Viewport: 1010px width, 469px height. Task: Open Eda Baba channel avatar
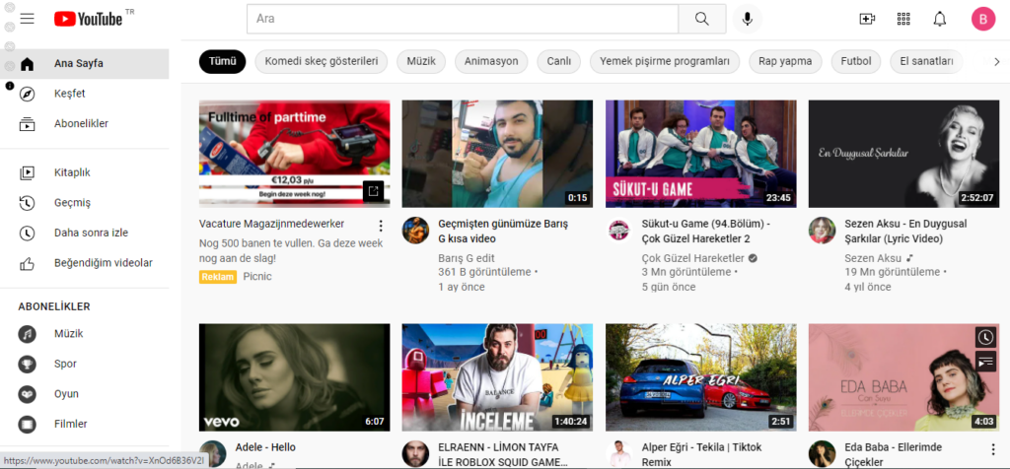coord(822,453)
